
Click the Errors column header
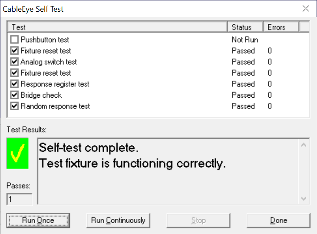click(x=281, y=27)
